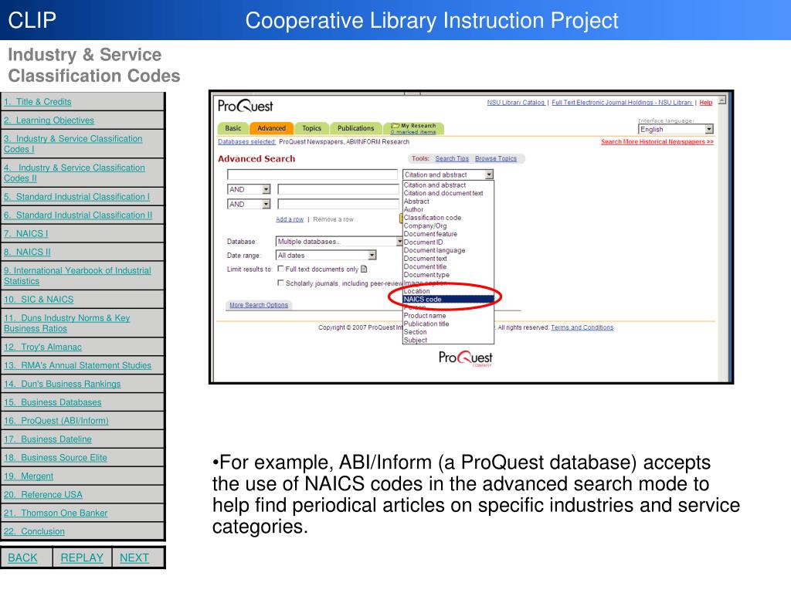Open the All dates range dropdown

(x=326, y=255)
